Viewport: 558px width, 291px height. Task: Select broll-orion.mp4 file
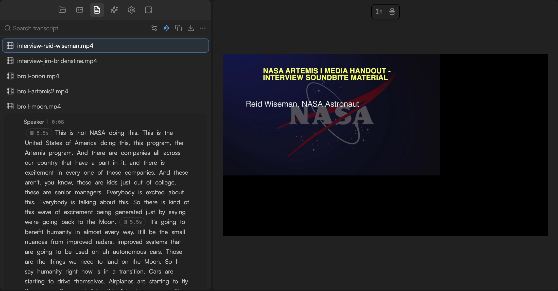point(106,76)
